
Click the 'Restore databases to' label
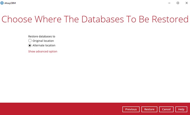[x=41, y=36]
